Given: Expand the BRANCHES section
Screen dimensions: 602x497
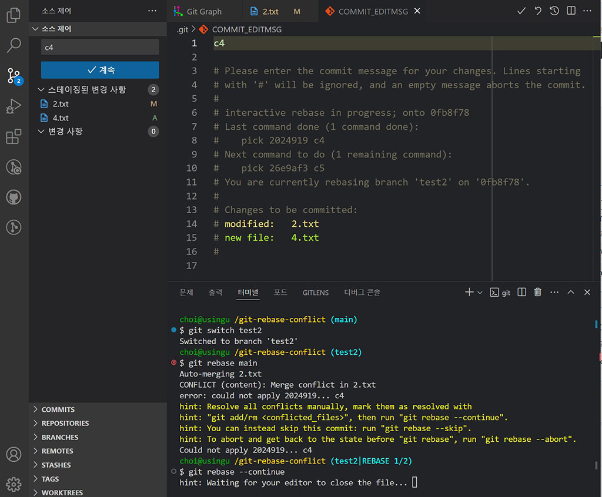Looking at the screenshot, I should (x=59, y=436).
